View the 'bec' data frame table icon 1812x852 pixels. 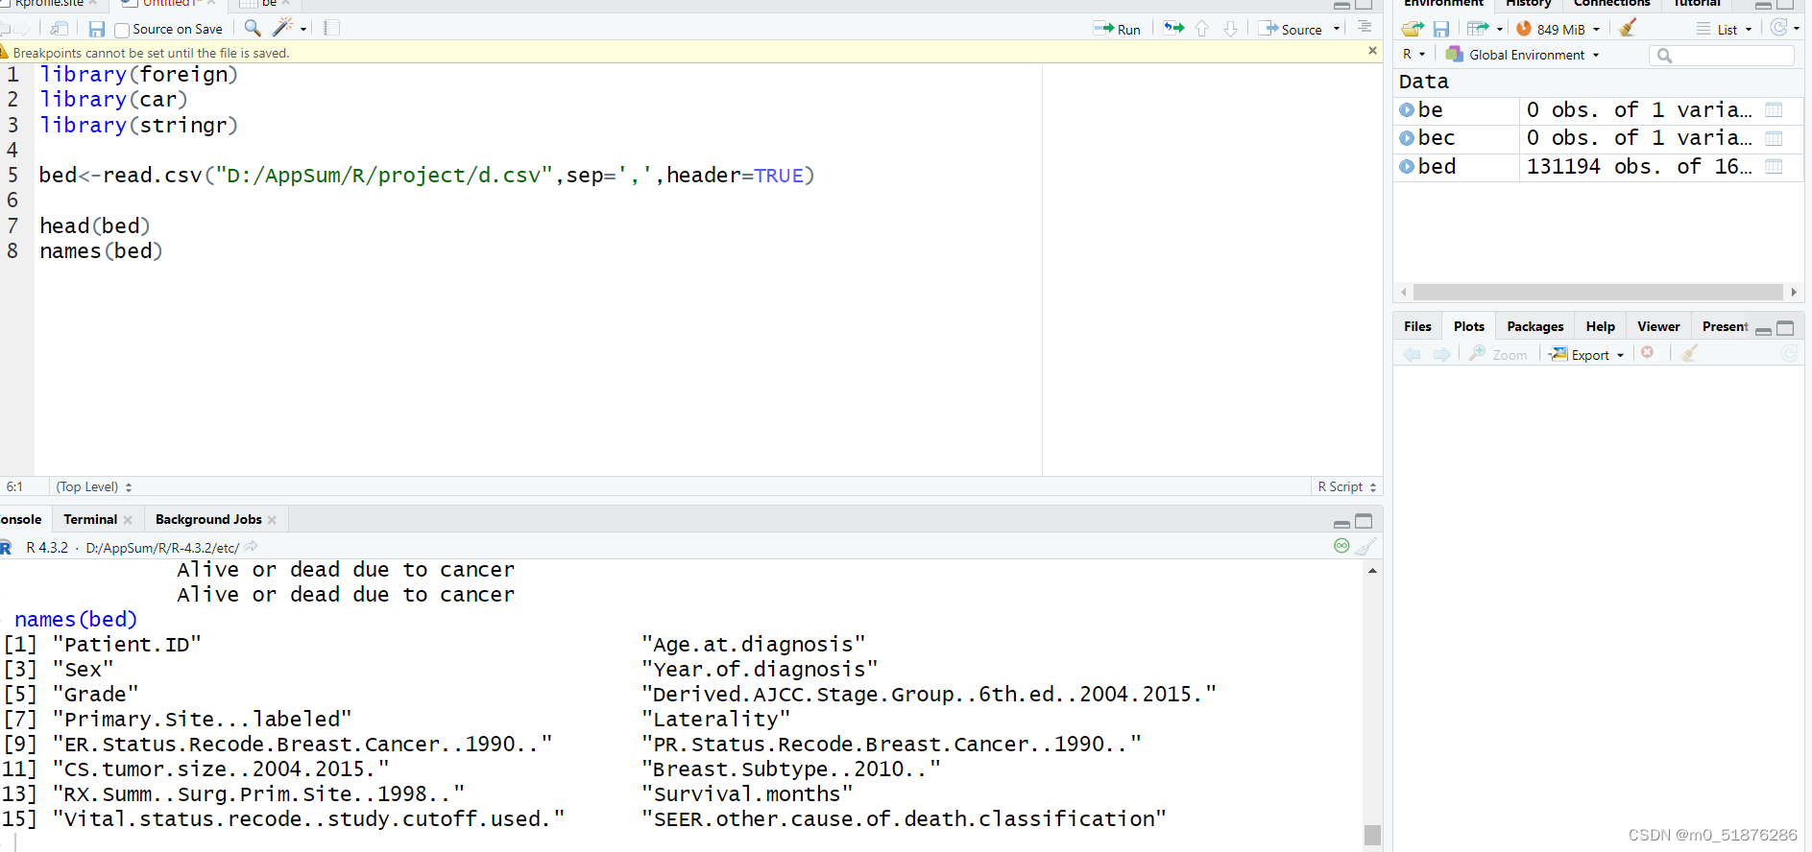pyautogui.click(x=1774, y=138)
